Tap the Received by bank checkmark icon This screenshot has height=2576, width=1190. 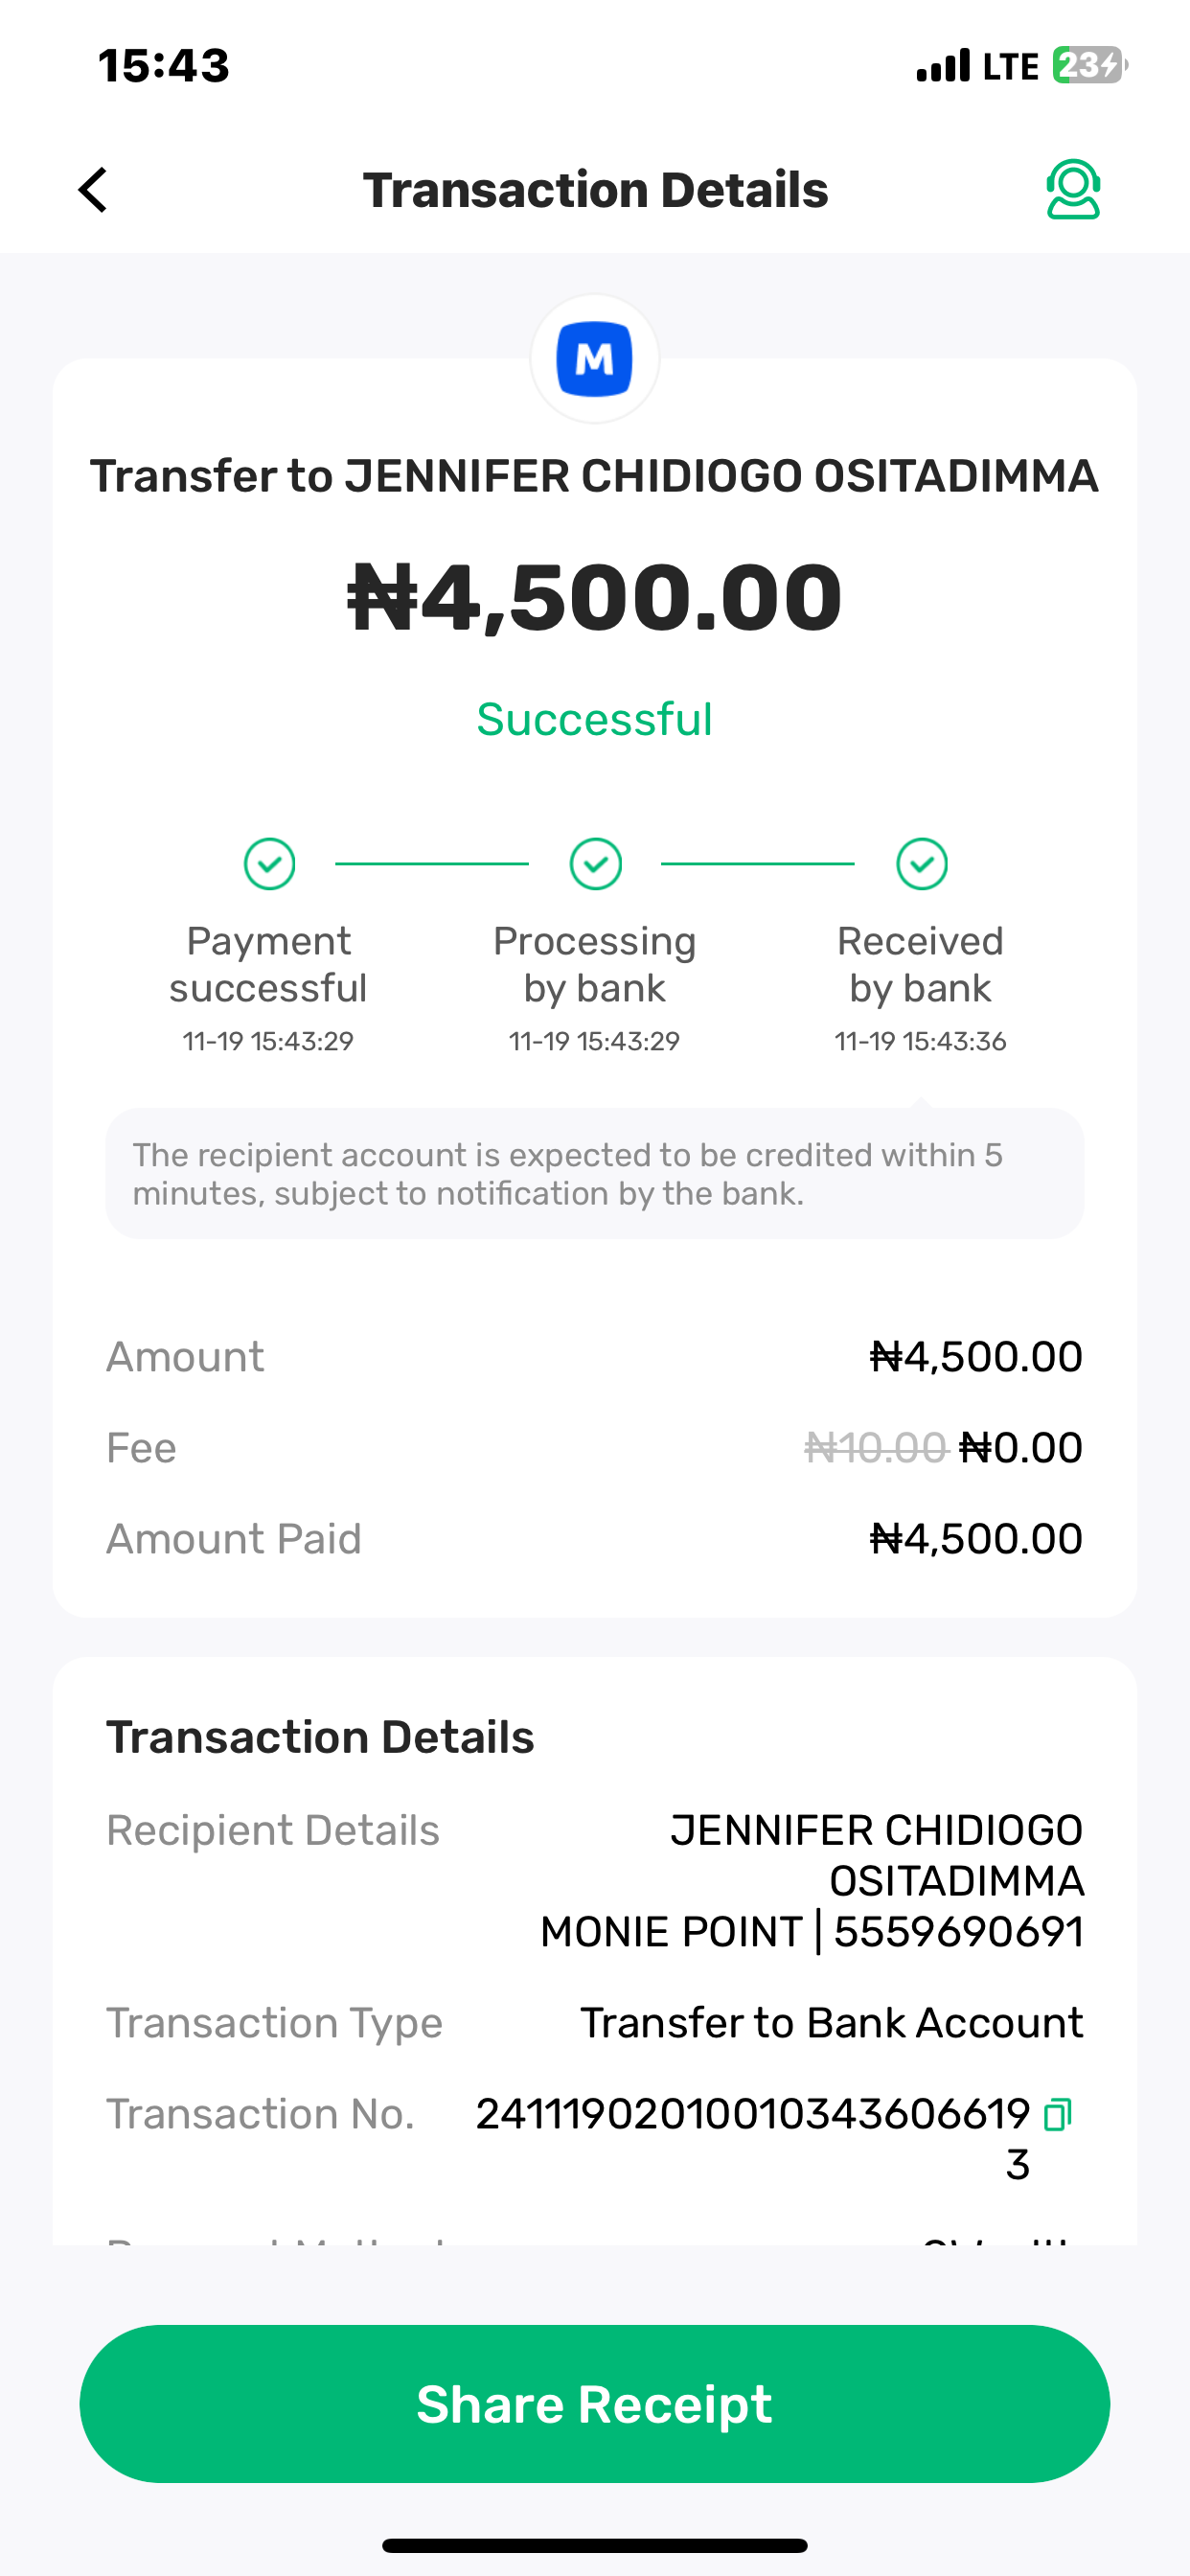[x=921, y=864]
